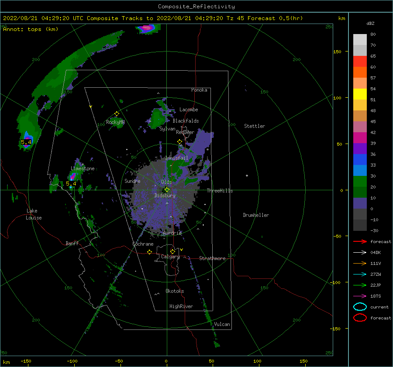Click the yellow diamond marker below RedDeer

tap(179, 142)
